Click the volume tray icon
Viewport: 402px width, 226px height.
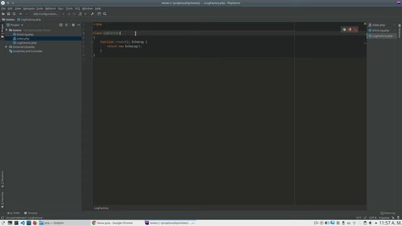(370, 223)
